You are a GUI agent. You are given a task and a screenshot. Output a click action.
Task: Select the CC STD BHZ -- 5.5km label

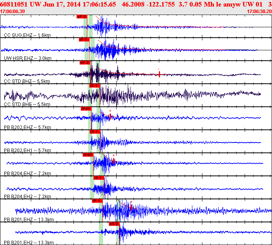point(27,81)
